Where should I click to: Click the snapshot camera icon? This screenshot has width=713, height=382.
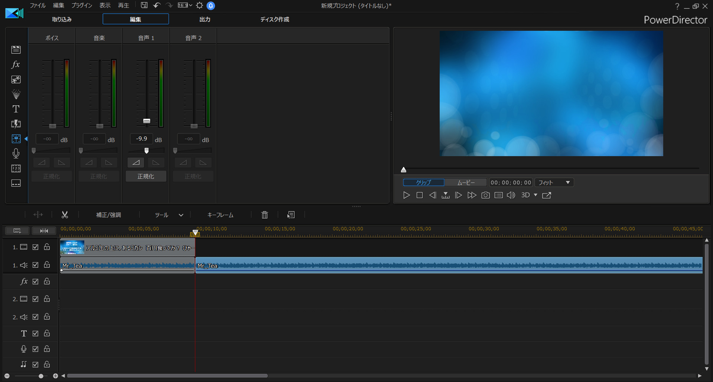(x=485, y=195)
